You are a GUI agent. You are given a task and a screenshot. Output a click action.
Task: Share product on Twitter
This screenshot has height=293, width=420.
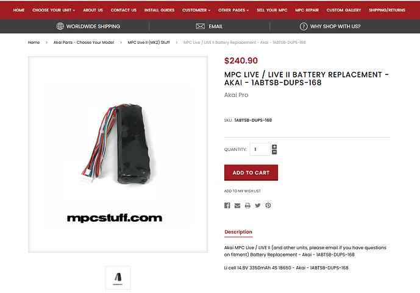coord(258,205)
